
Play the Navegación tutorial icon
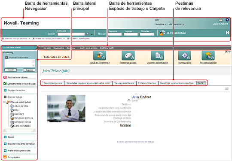point(184,55)
